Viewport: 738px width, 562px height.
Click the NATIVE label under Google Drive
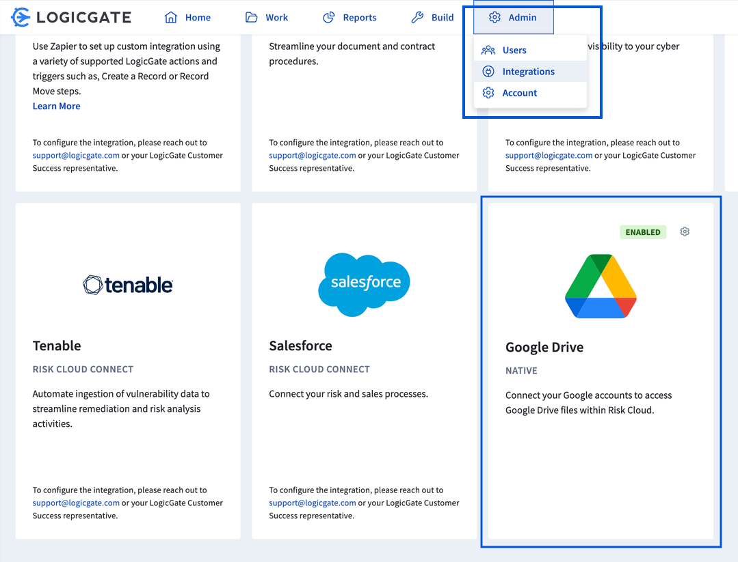pos(521,371)
